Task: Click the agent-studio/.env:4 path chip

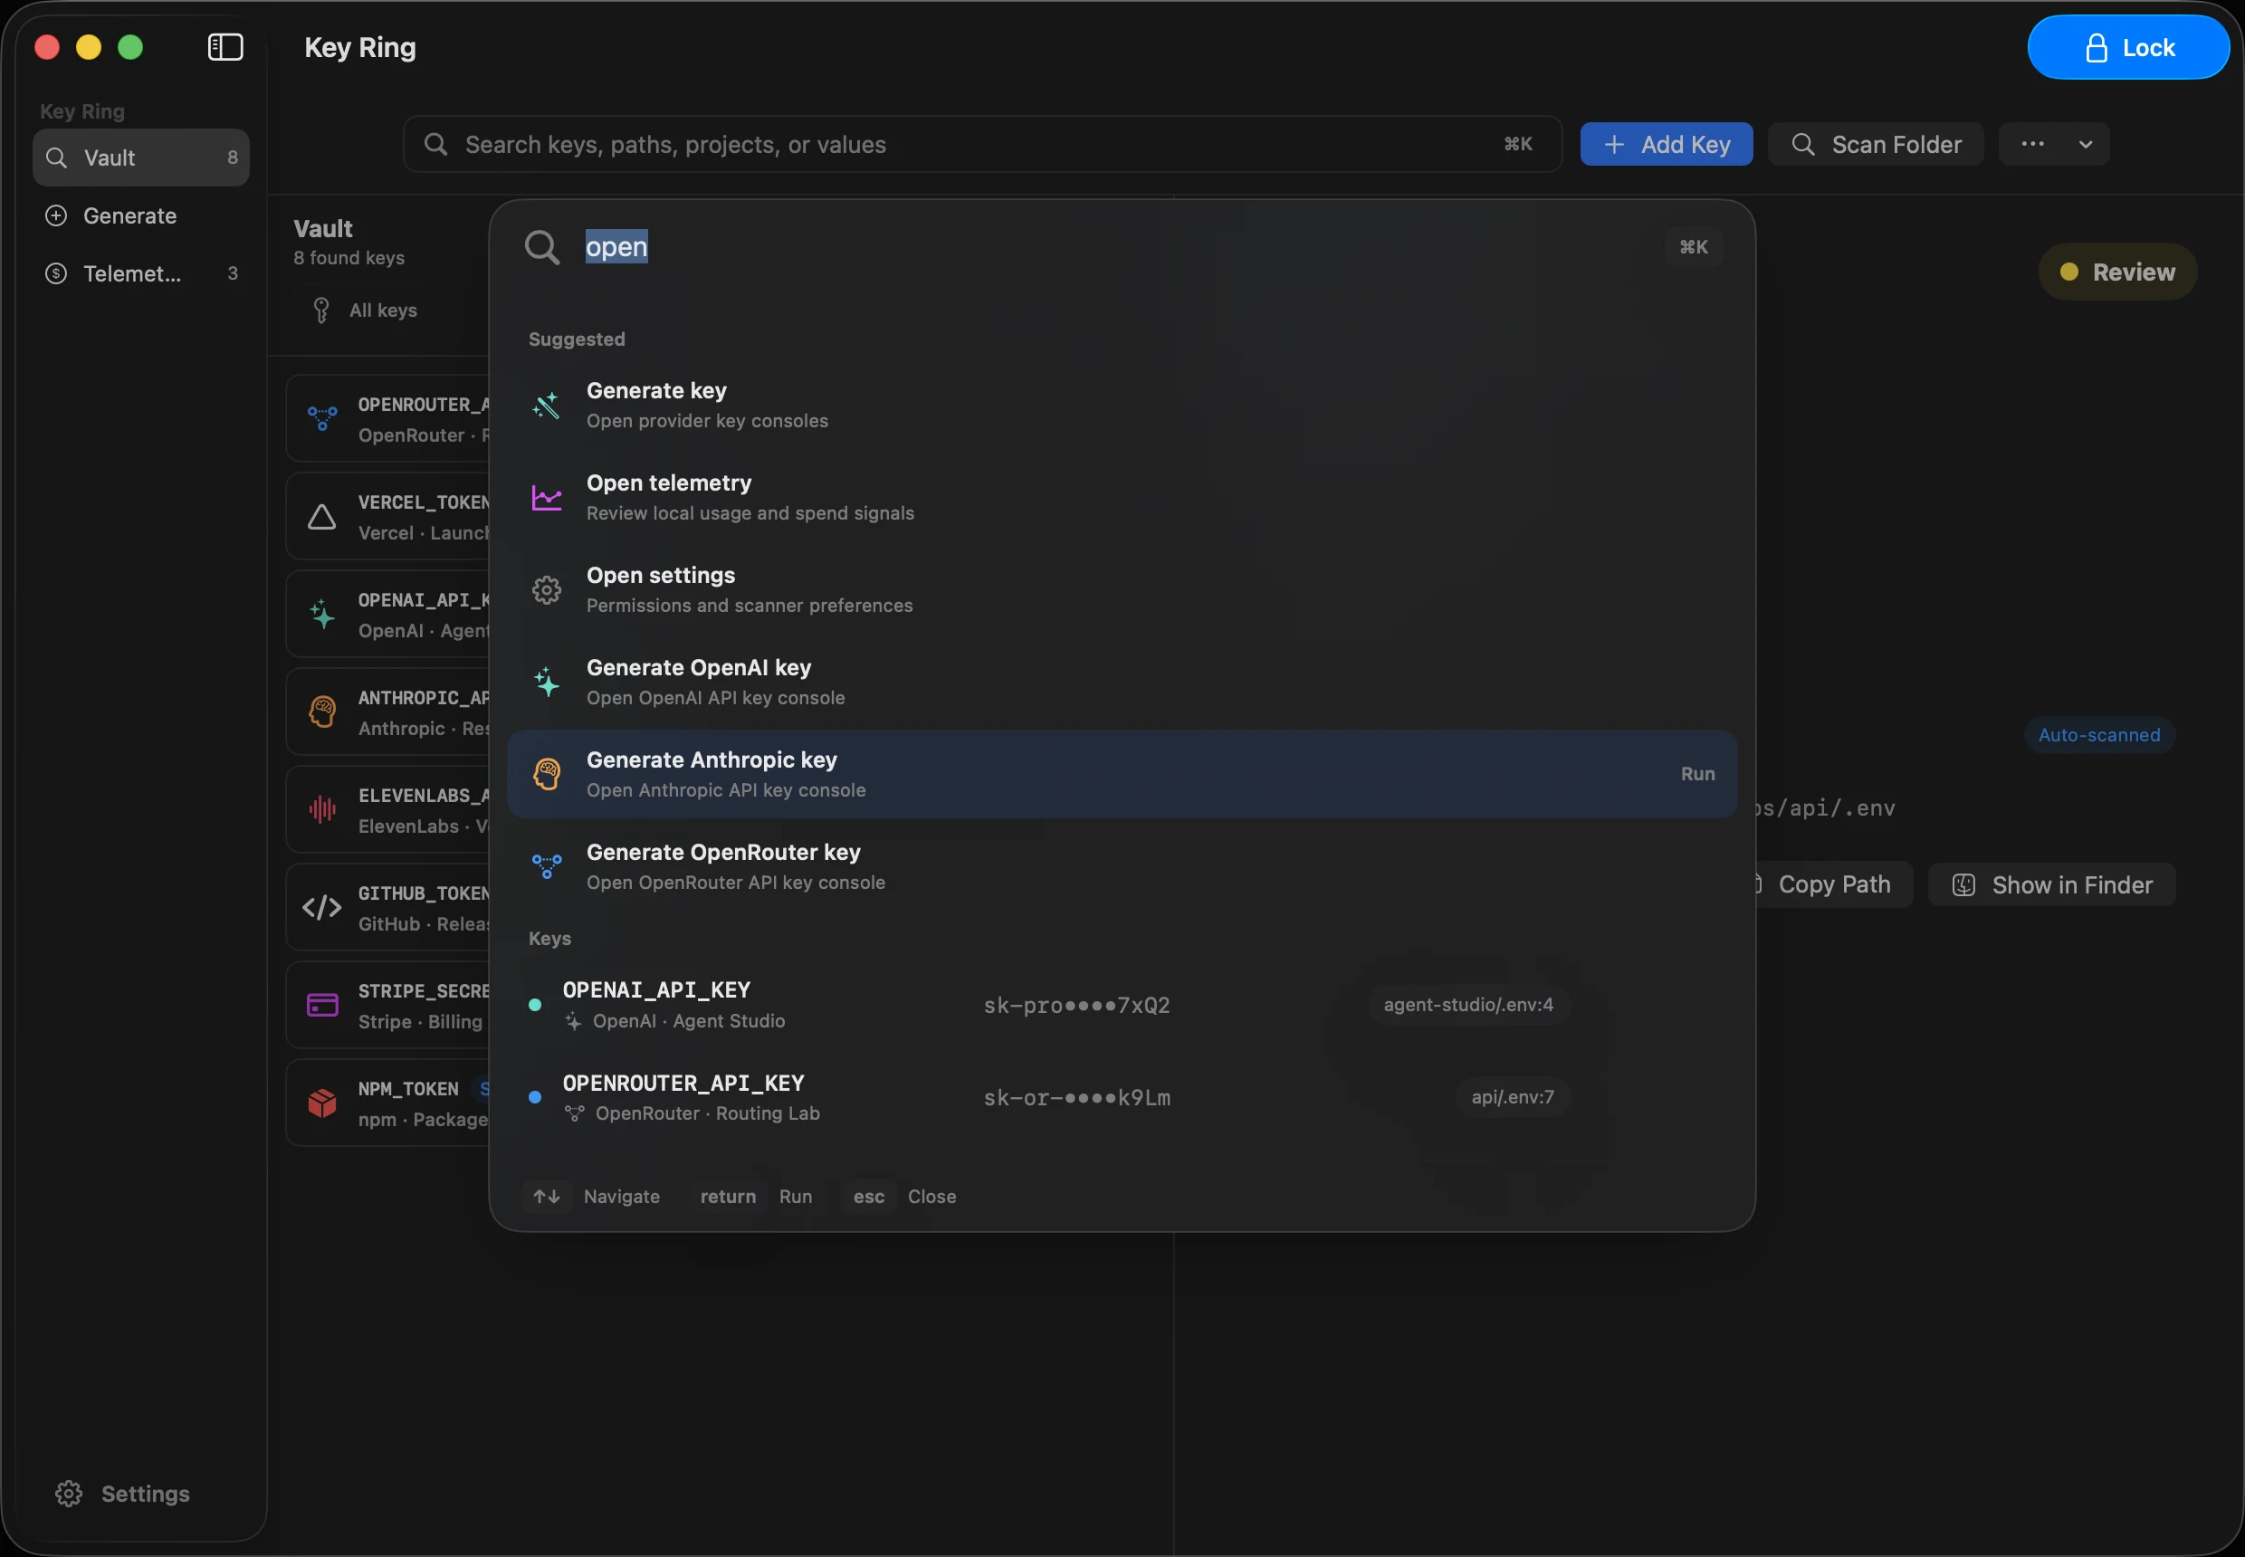Action: [1467, 1004]
